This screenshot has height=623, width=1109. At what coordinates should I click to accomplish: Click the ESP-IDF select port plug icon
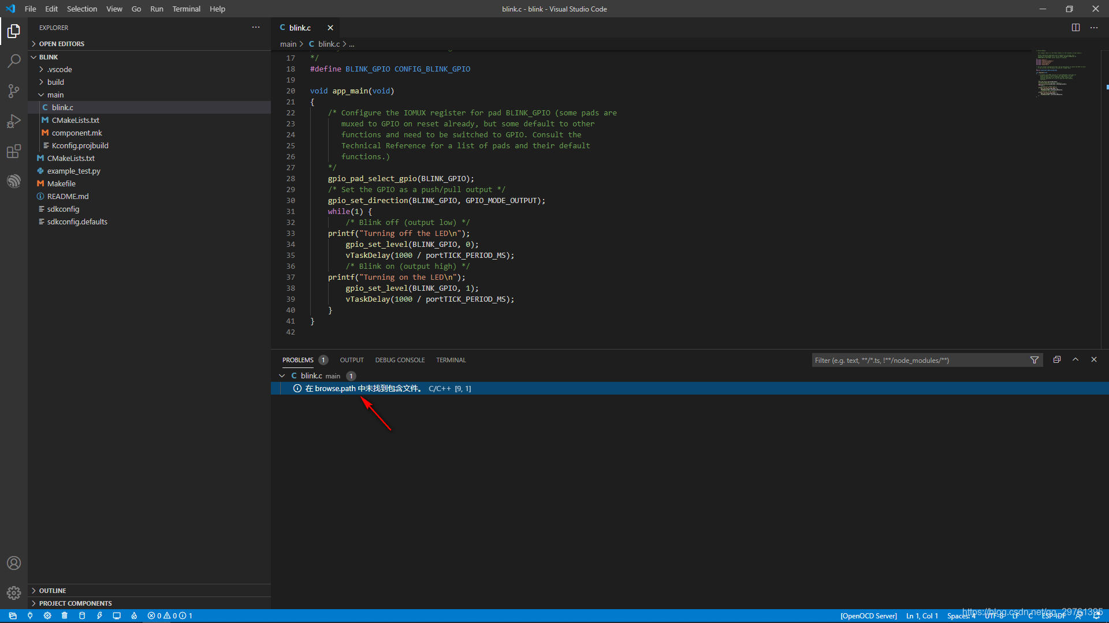tap(30, 616)
